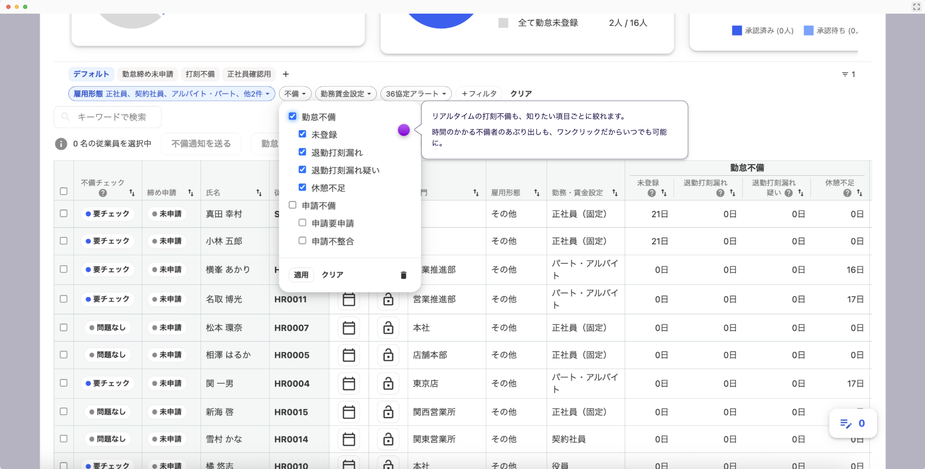Click trash icon in filter popup
The width and height of the screenshot is (925, 469).
click(403, 275)
